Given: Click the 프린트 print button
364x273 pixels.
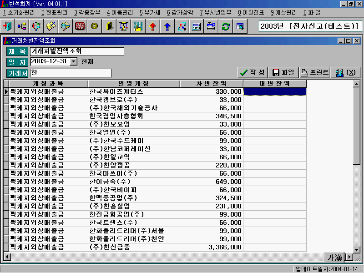Looking at the screenshot, I should (x=315, y=73).
